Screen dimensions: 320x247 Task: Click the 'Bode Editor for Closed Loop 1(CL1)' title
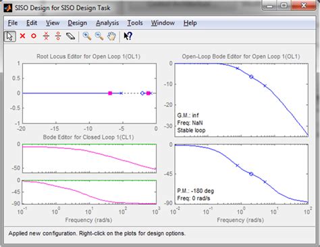(x=88, y=137)
